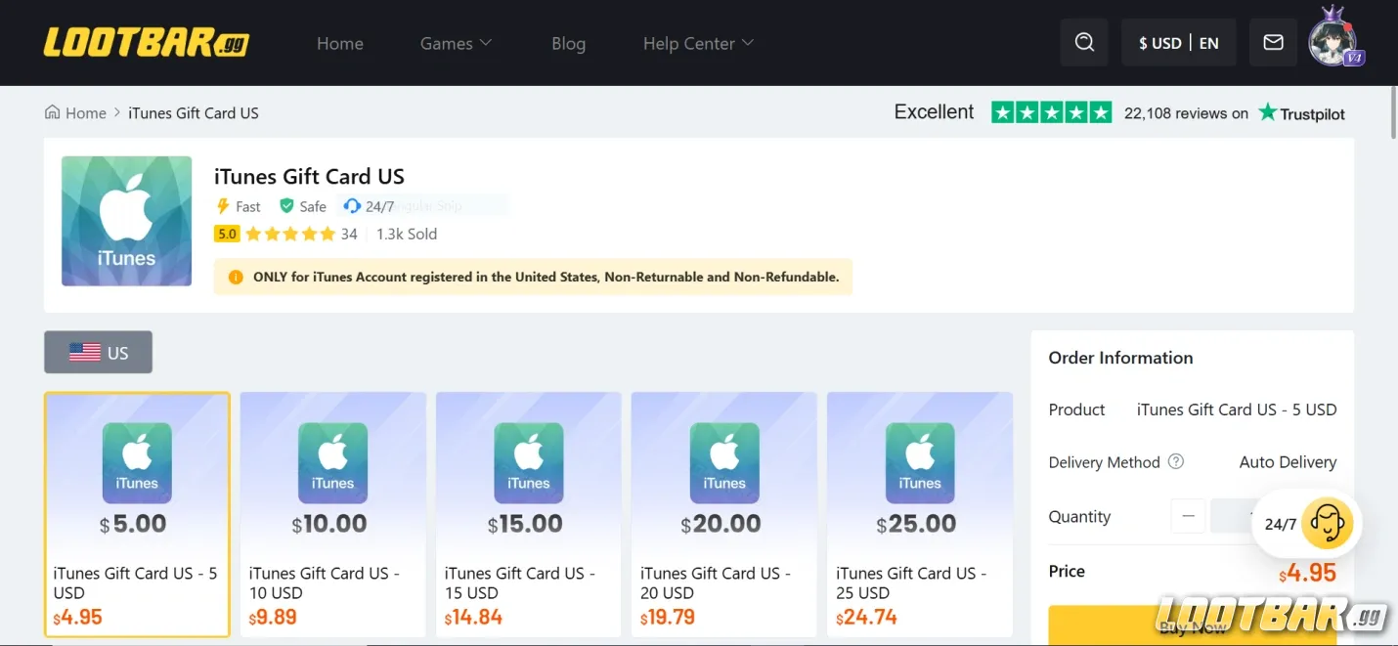Image resolution: width=1398 pixels, height=646 pixels.
Task: Select the iTunes Gift Card US 10 USD option
Action: [332, 514]
